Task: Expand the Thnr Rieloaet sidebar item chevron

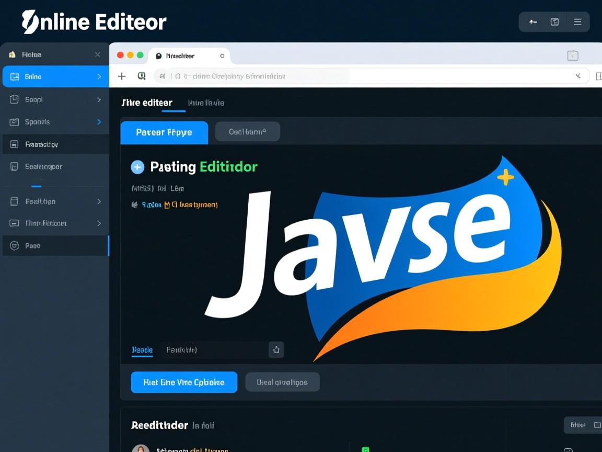Action: 99,223
